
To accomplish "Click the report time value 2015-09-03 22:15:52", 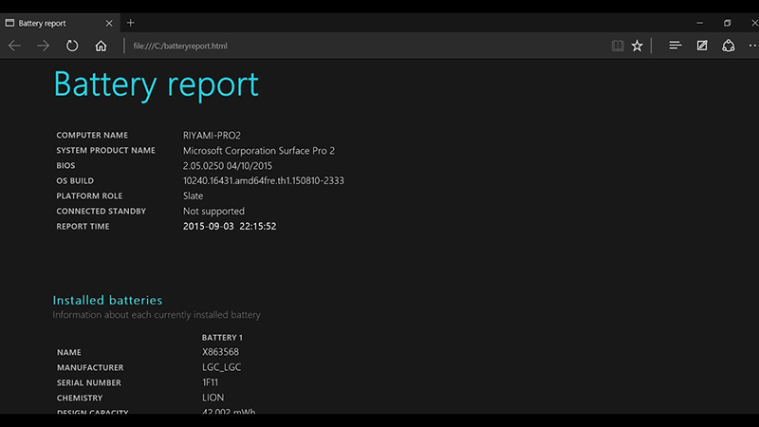I will [230, 226].
